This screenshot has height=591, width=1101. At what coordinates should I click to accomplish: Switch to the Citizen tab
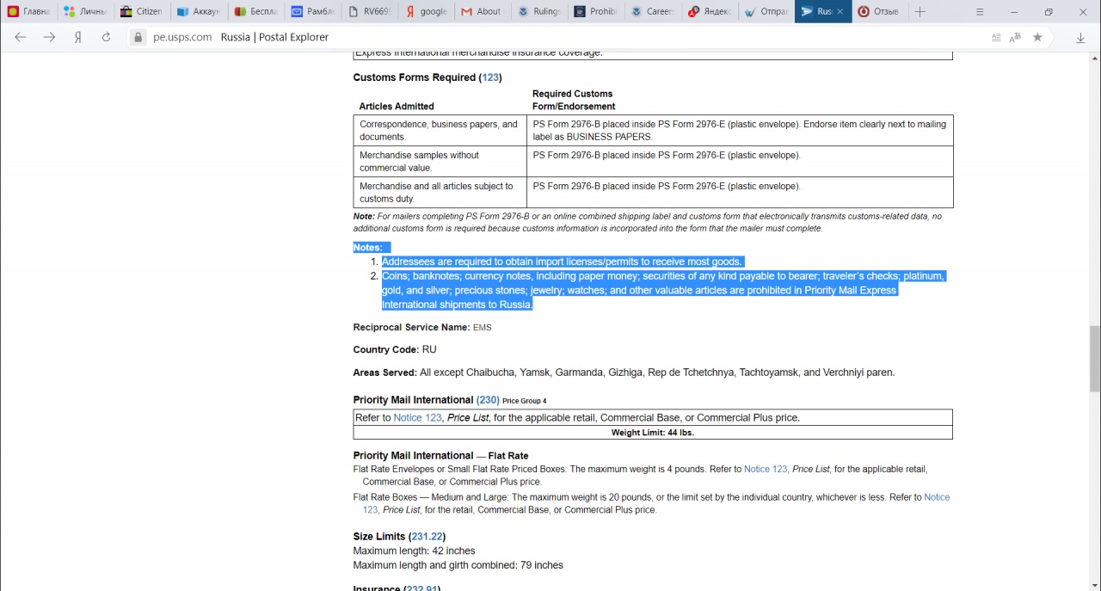click(x=142, y=11)
